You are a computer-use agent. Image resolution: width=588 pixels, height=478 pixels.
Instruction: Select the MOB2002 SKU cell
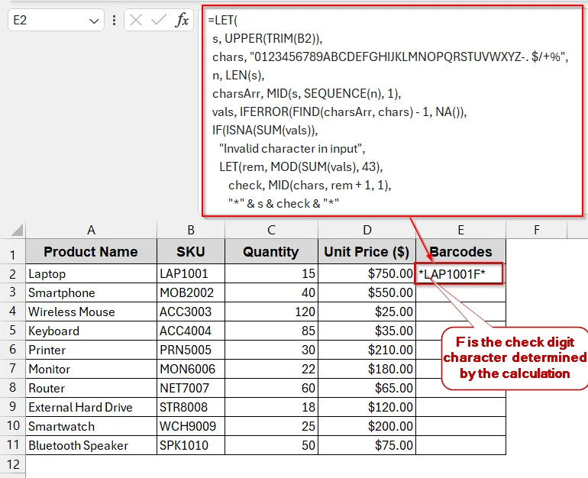(x=191, y=292)
